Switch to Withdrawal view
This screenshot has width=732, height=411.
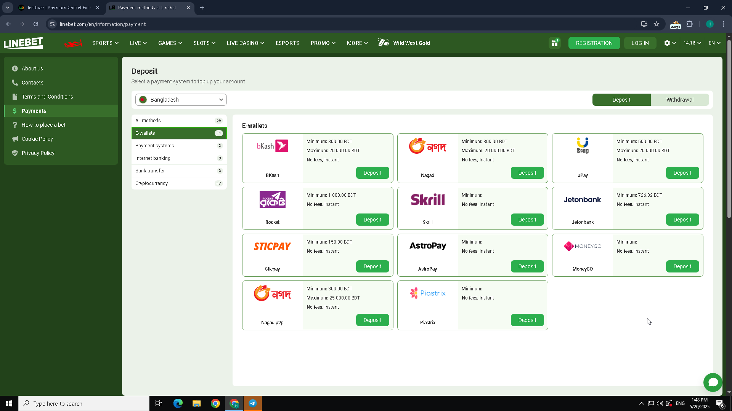[679, 100]
